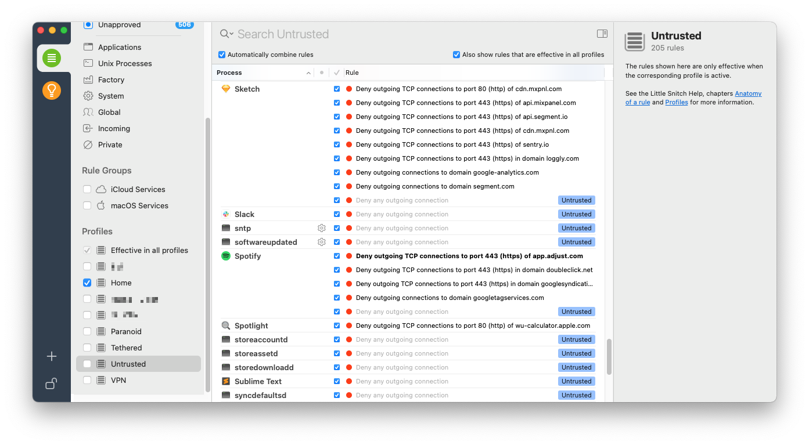Click the gear icon next to sntp
Image resolution: width=809 pixels, height=445 pixels.
(322, 228)
